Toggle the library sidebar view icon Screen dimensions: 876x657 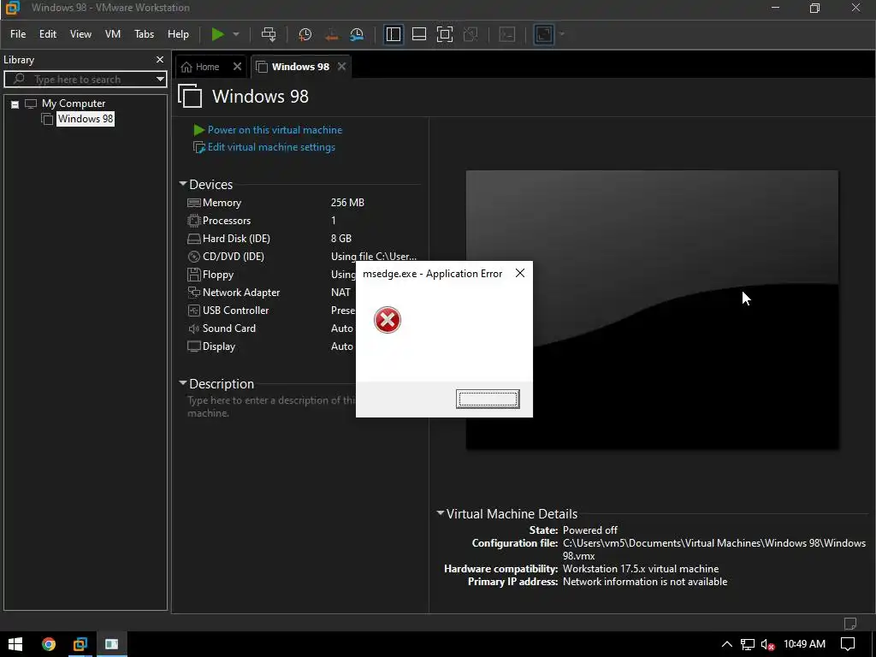coord(394,34)
